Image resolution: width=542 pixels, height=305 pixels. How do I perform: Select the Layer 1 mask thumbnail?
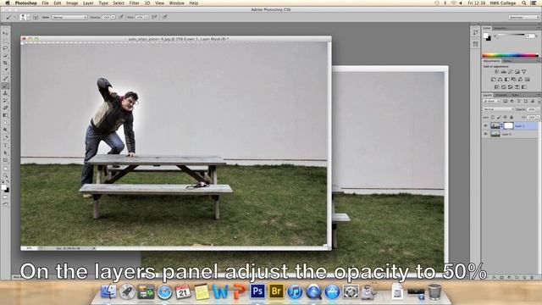508,126
